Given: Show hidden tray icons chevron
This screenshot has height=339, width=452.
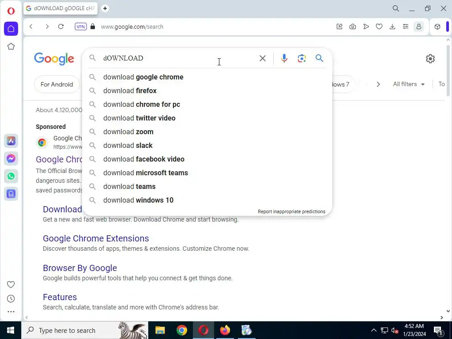Looking at the screenshot, I should point(373,330).
